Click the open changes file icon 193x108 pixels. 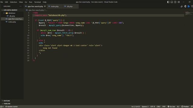pyautogui.click(x=185, y=6)
